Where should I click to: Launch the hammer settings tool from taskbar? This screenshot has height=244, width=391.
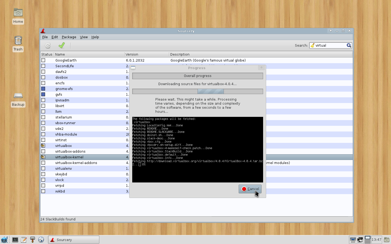[x=33, y=240]
